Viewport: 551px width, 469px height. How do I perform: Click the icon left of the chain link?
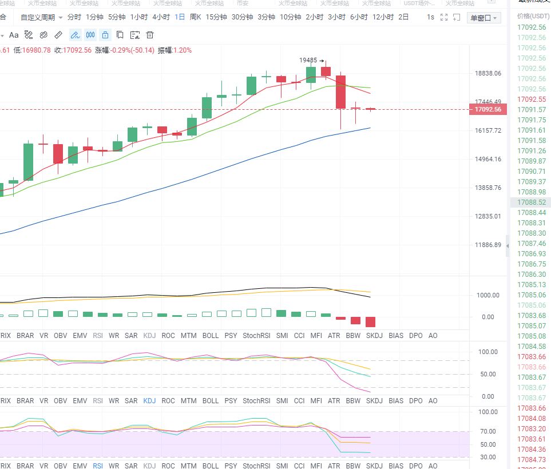(29, 35)
